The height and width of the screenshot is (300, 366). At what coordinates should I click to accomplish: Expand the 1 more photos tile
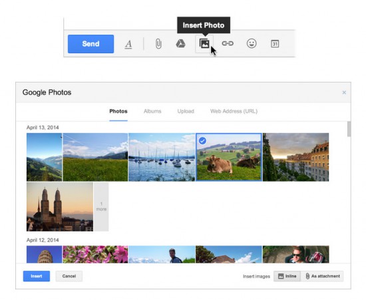(x=101, y=207)
